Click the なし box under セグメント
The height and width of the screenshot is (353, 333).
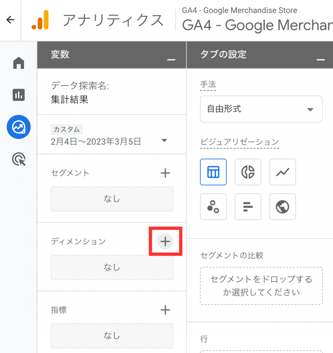pyautogui.click(x=112, y=199)
